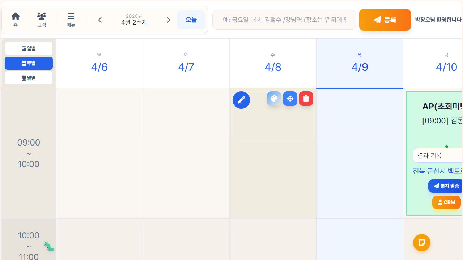
Task: Follow the 전북 군산시 location link
Action: pos(438,171)
